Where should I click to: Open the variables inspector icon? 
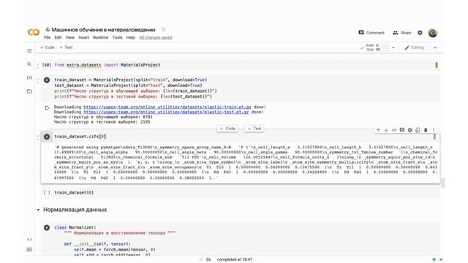click(x=29, y=77)
